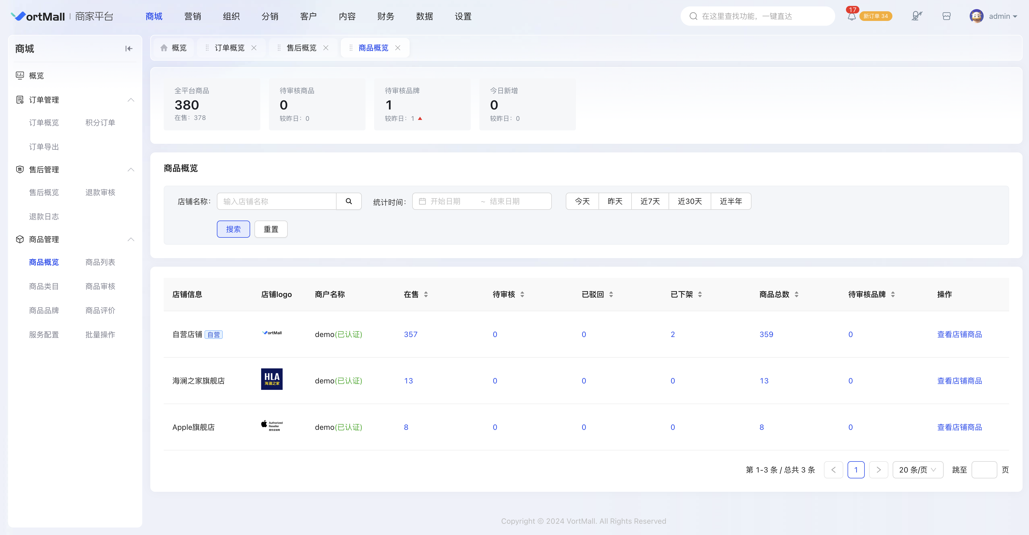This screenshot has width=1029, height=535.
Task: Grab the drag handle on 售后概览 tab
Action: 279,48
